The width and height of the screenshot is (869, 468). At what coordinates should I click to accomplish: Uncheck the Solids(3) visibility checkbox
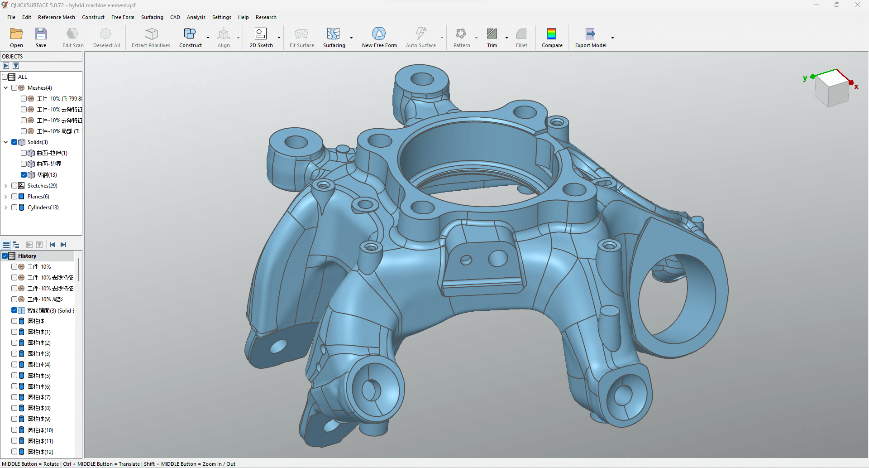click(14, 142)
